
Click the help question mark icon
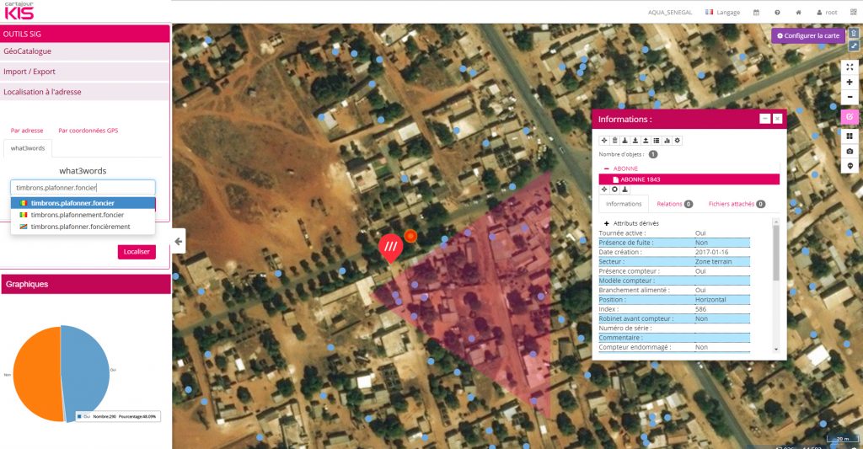point(777,13)
